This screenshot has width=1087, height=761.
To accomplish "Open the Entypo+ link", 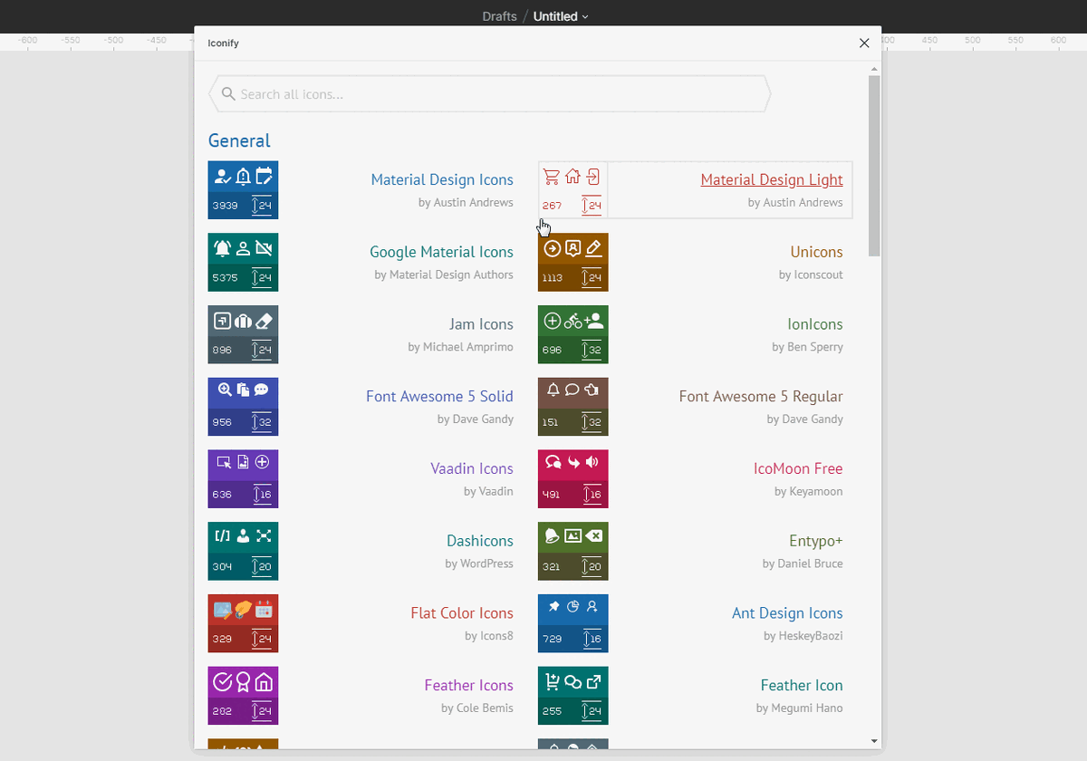I will 816,541.
